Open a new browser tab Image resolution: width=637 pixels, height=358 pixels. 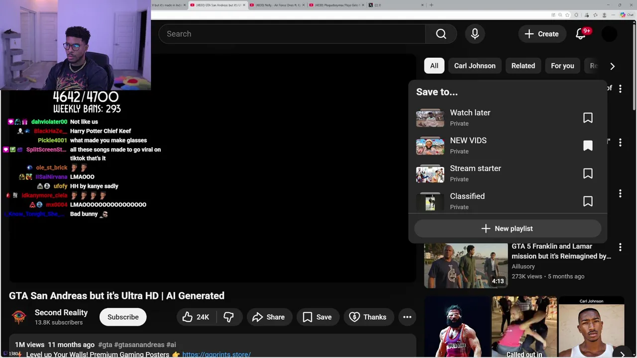(x=431, y=5)
